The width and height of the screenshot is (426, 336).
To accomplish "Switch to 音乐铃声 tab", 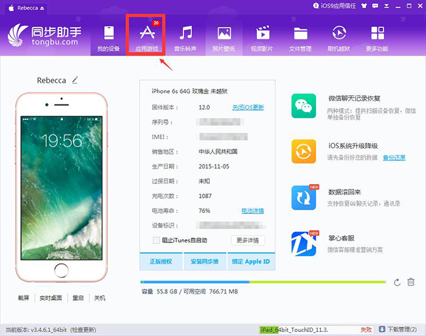I will [x=185, y=37].
